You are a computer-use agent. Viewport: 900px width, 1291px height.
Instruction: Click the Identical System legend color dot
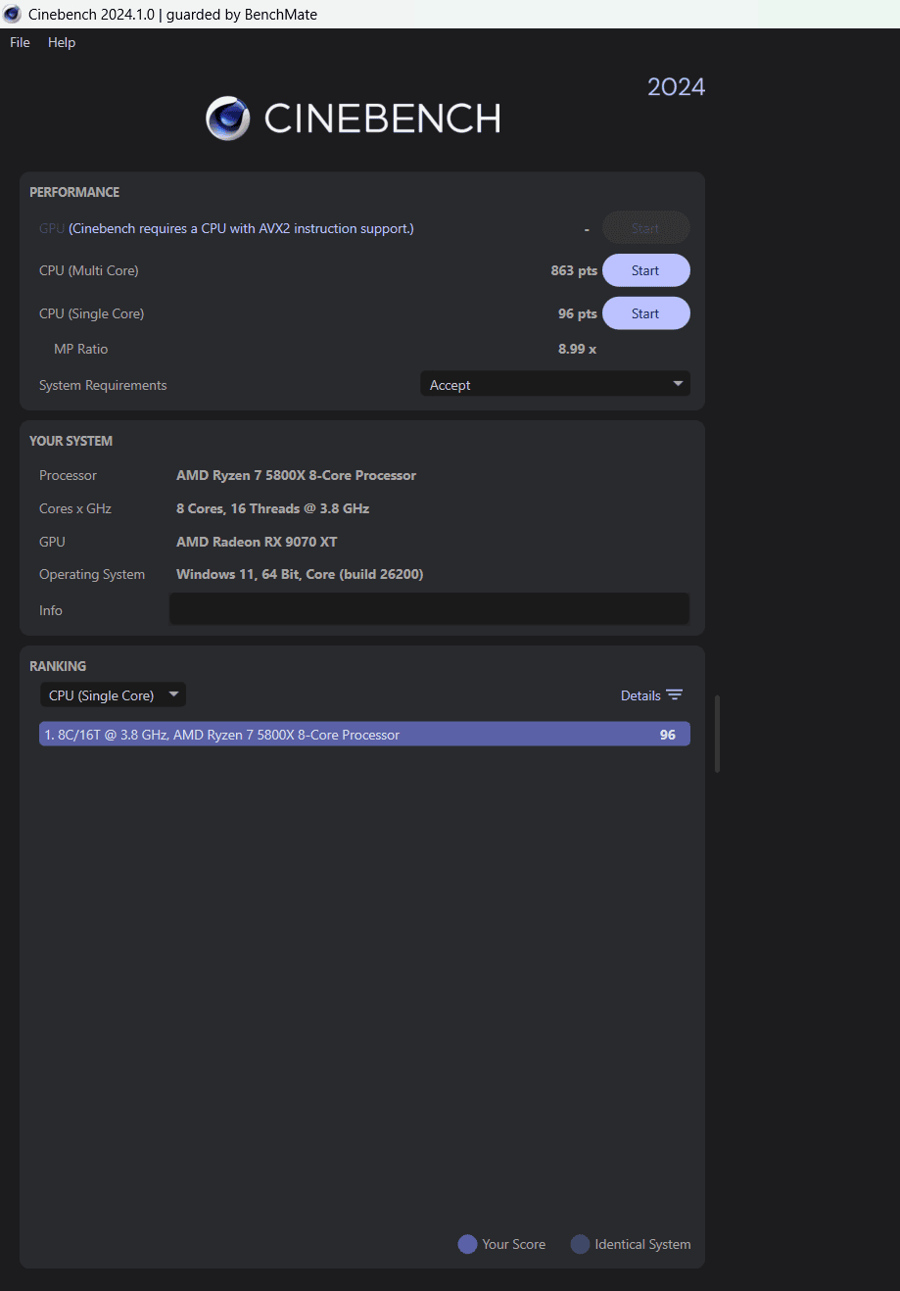pos(580,1244)
